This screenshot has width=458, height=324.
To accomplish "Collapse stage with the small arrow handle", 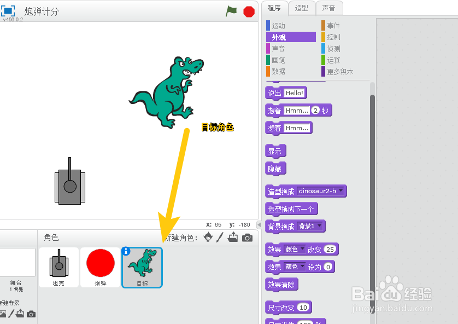I will (x=259, y=224).
